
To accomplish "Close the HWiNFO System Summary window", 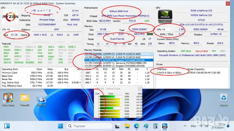I will point(228,3).
